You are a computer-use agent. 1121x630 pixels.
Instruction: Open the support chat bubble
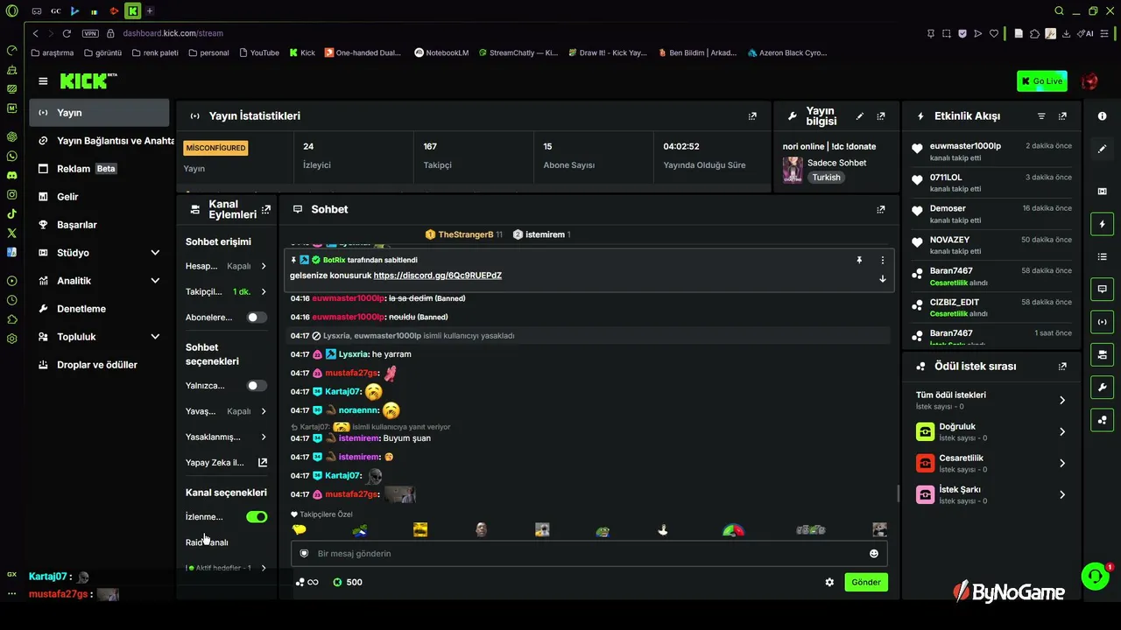point(1095,576)
